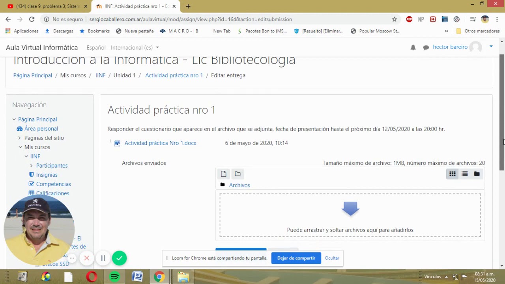Bookmark this page with the star icon

[x=394, y=19]
